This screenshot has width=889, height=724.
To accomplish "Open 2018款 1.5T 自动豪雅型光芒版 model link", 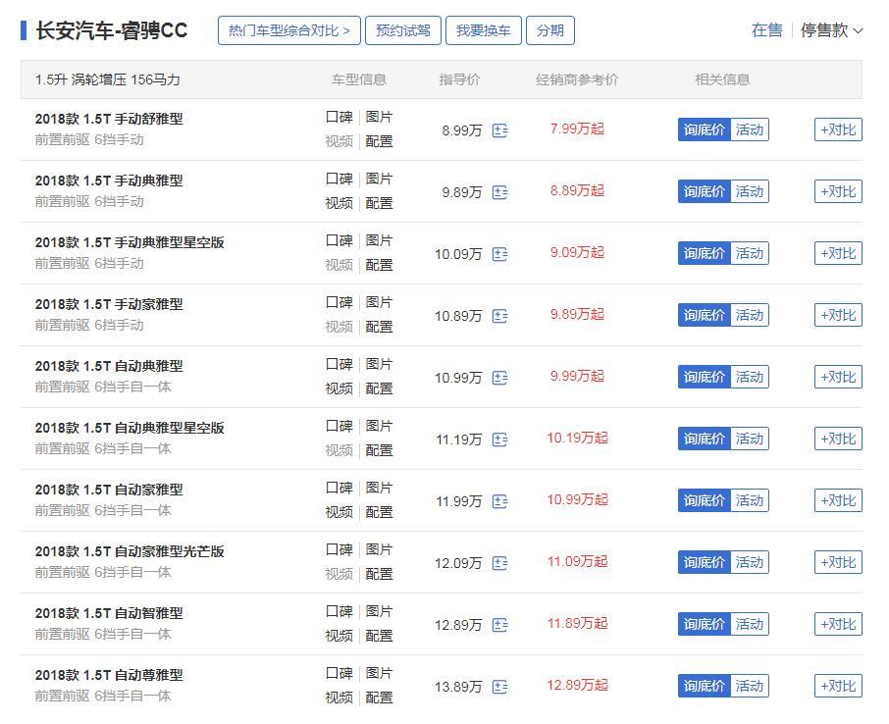I will pyautogui.click(x=130, y=551).
